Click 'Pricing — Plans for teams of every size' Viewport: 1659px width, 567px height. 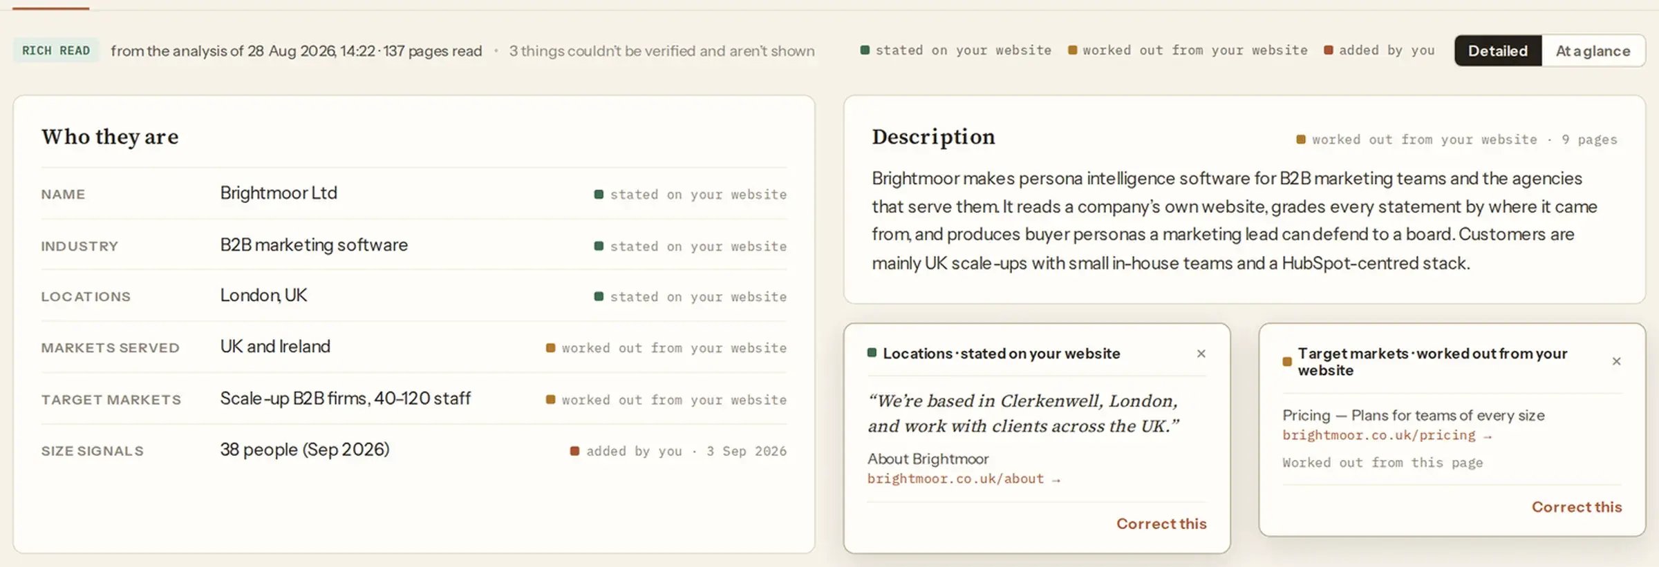(x=1413, y=415)
